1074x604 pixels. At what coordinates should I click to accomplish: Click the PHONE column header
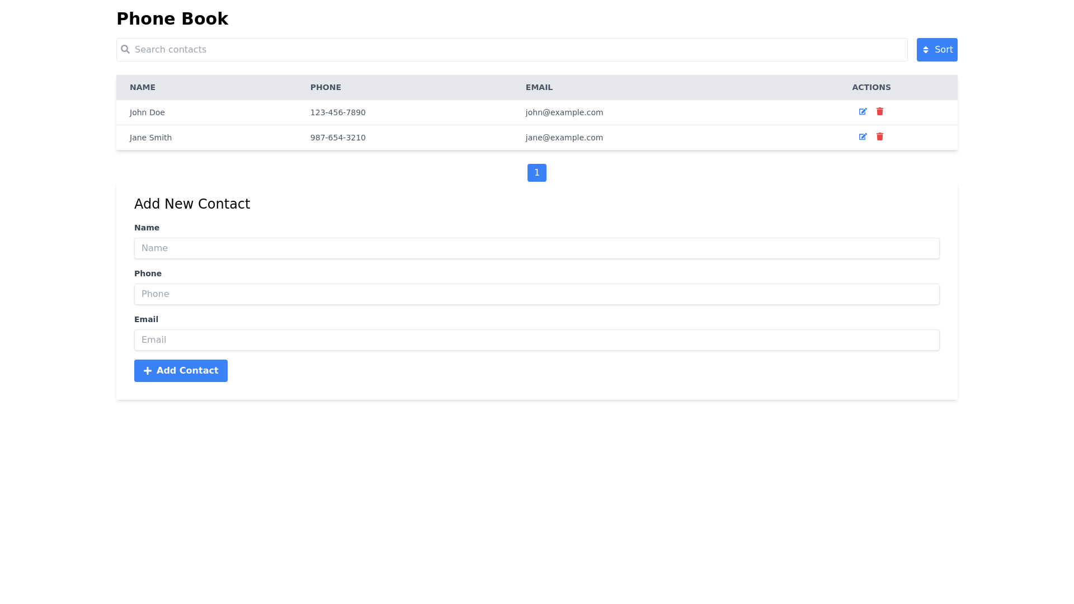pos(326,87)
